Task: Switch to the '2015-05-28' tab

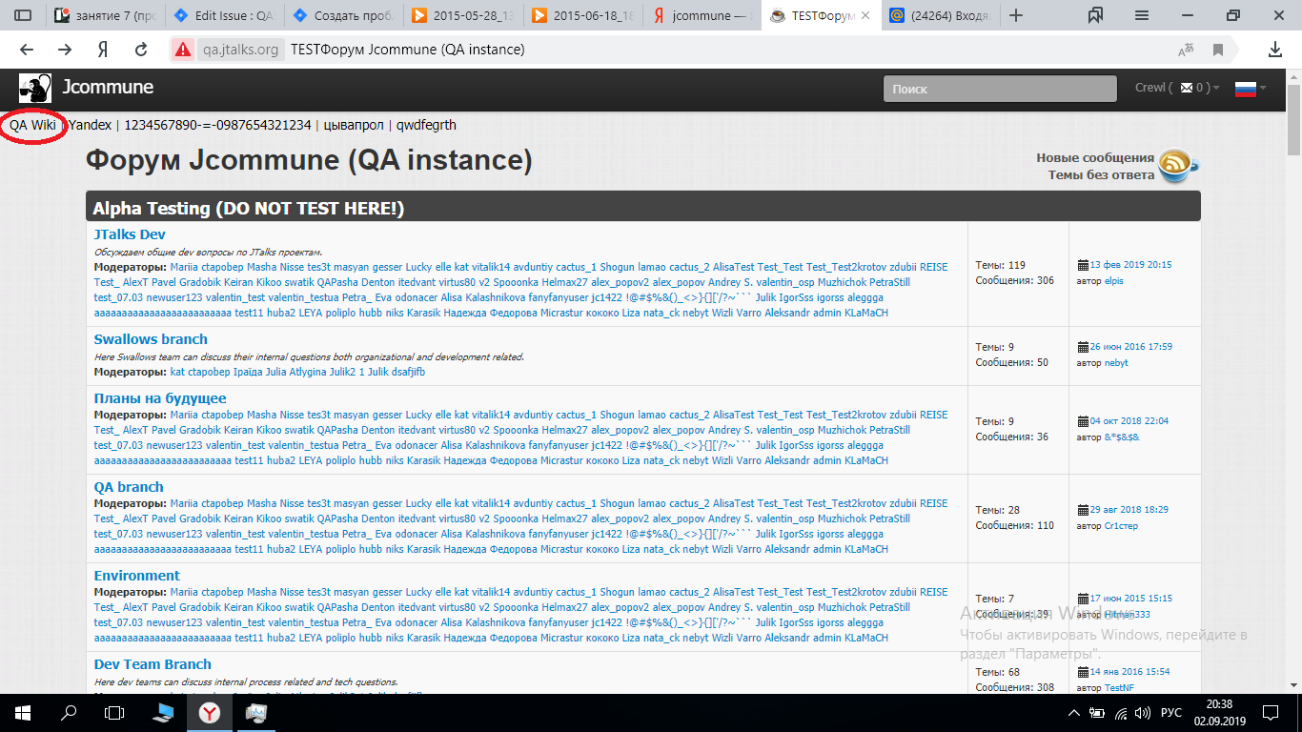Action: tap(462, 15)
